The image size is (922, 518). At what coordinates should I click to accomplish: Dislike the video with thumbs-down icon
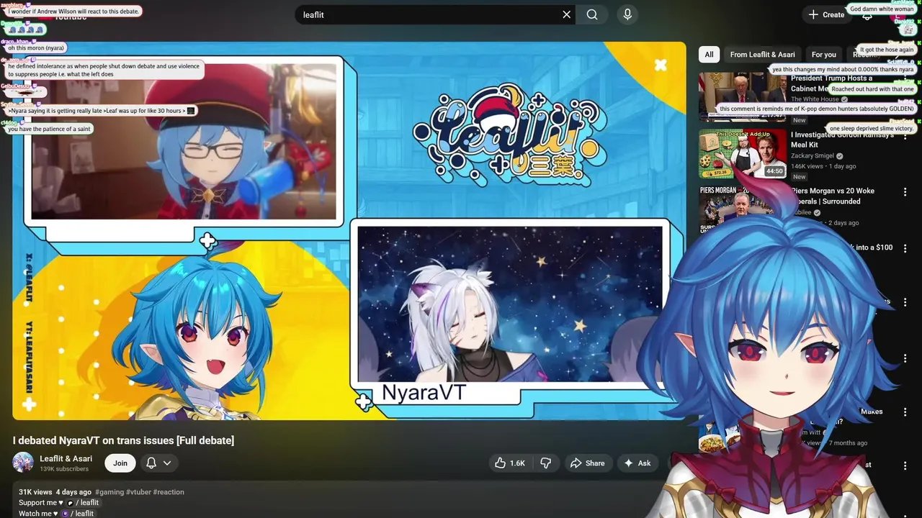(545, 463)
